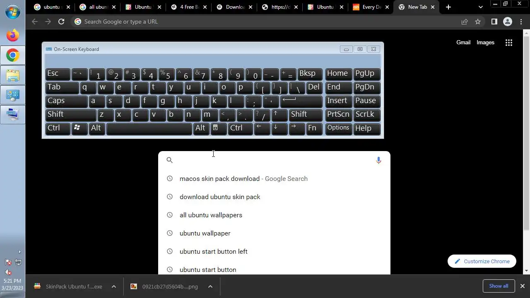Click the Esc key on keyboard

click(58, 74)
